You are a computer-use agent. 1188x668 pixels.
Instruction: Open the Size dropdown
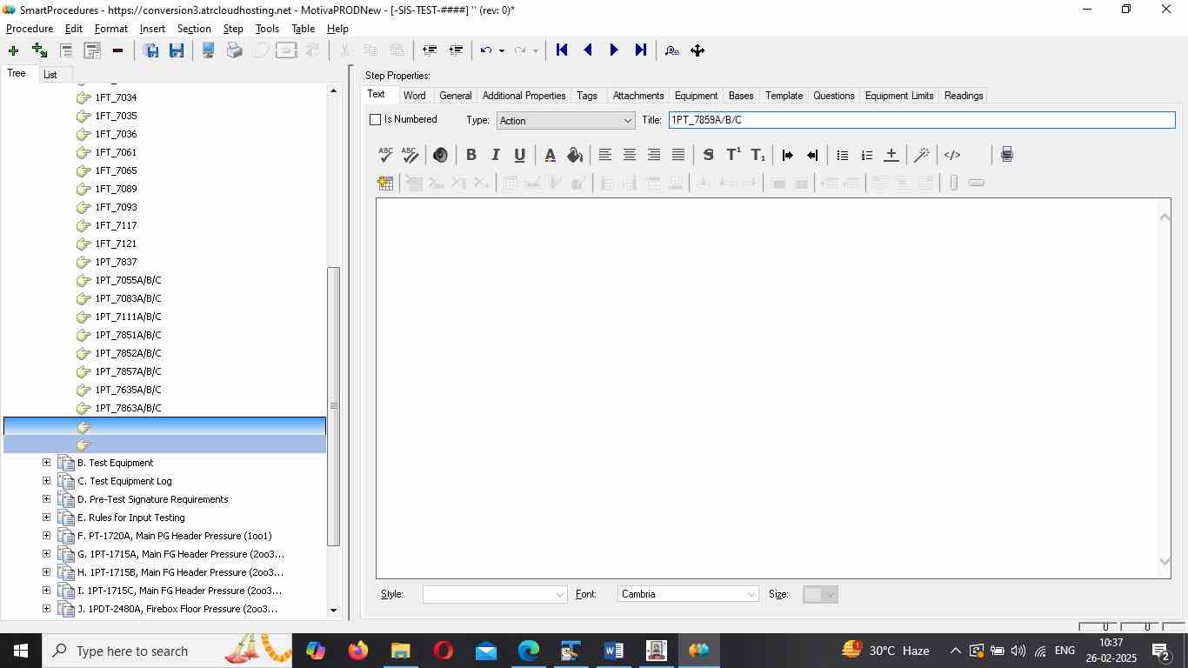tap(820, 594)
